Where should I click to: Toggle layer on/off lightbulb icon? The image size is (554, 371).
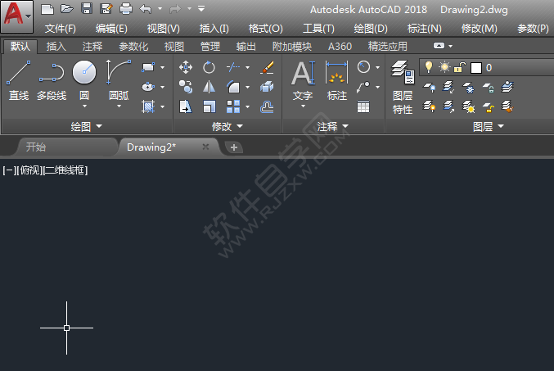[429, 67]
